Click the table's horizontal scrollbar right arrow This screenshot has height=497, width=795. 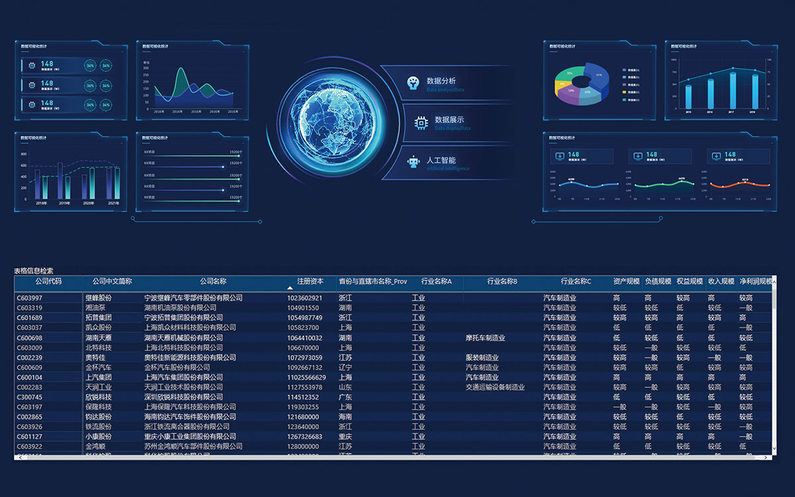point(767,457)
